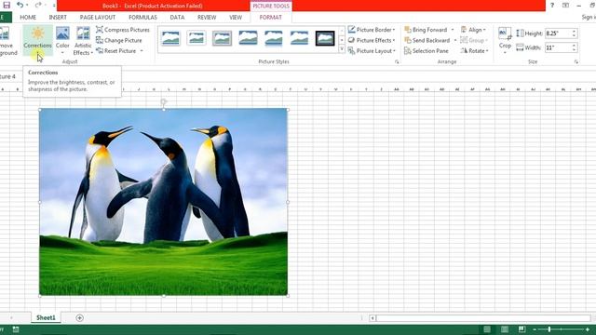Switch to the HOME tab
Image resolution: width=596 pixels, height=335 pixels.
[28, 18]
